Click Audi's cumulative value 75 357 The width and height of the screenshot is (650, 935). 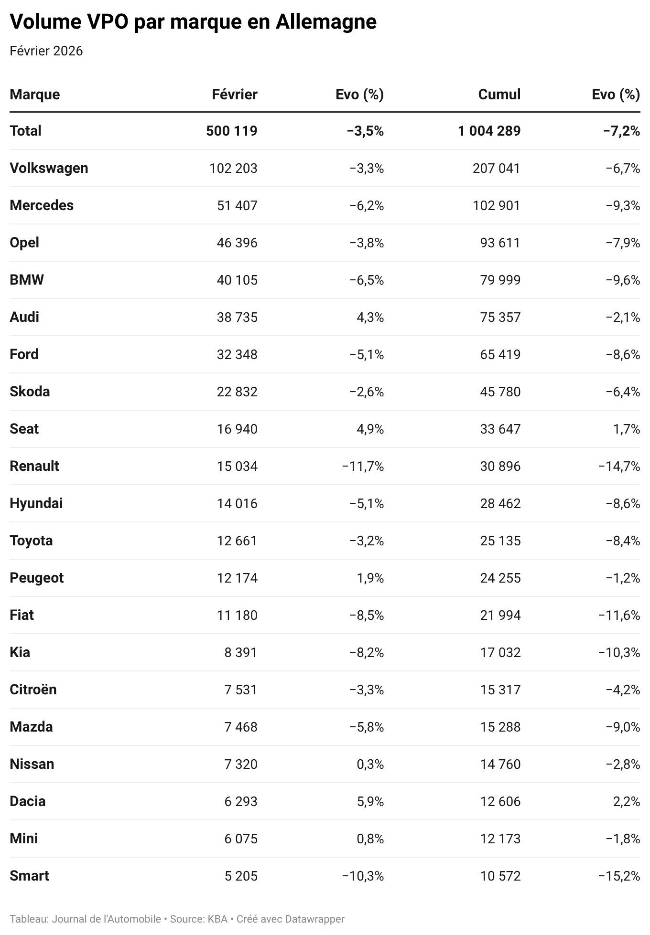click(500, 317)
